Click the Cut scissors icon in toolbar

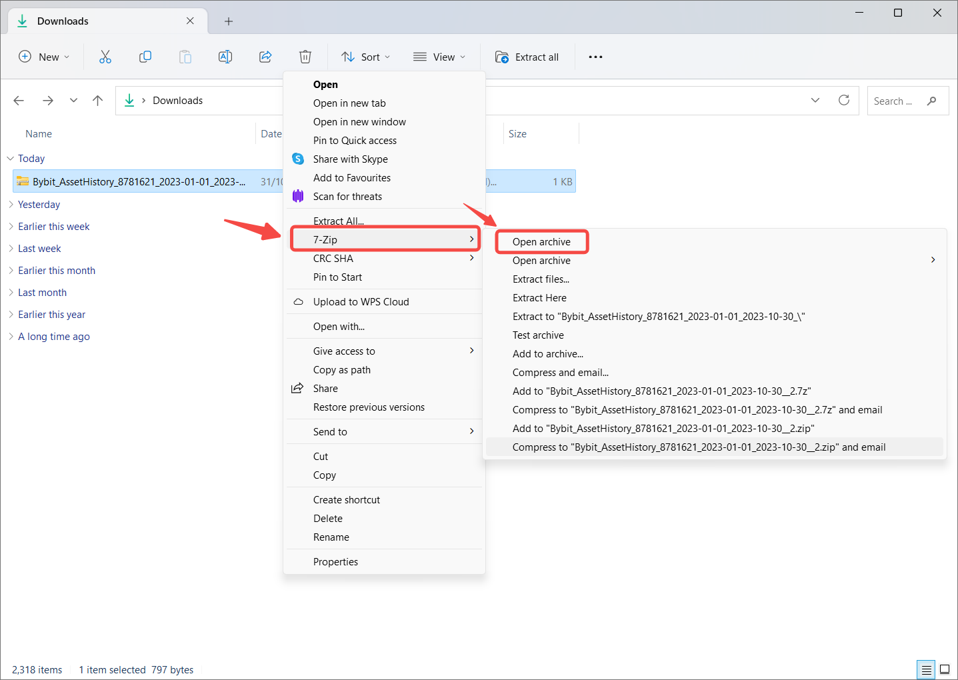(105, 57)
